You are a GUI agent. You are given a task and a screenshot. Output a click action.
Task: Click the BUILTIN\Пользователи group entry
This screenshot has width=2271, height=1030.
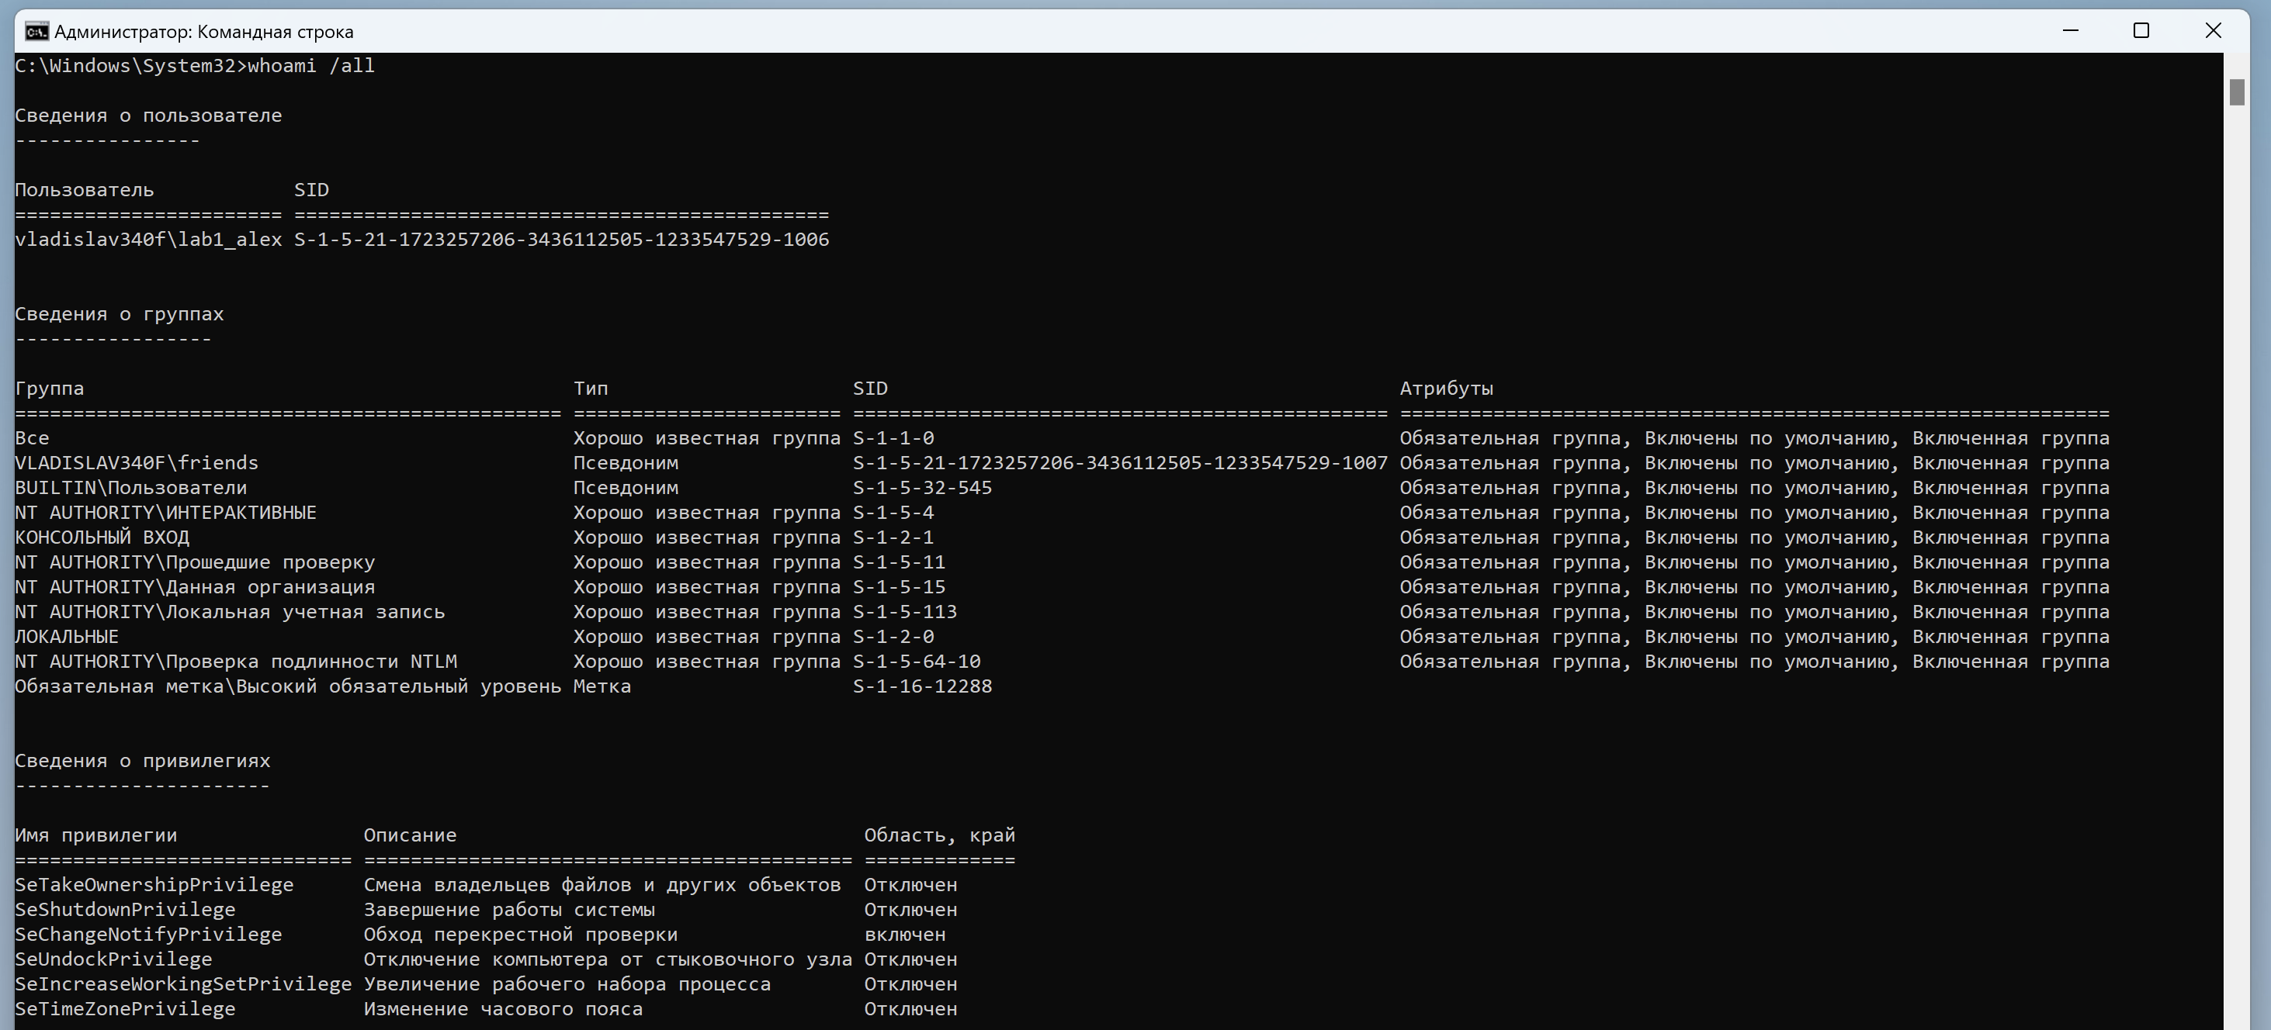130,488
